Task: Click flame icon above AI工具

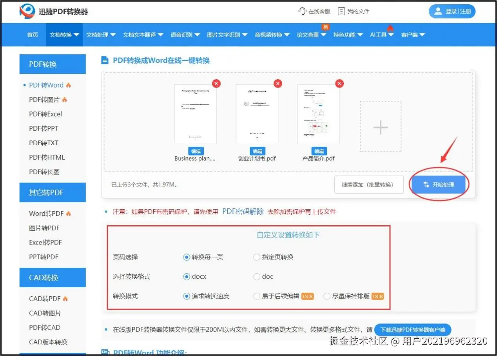Action: 390,27
